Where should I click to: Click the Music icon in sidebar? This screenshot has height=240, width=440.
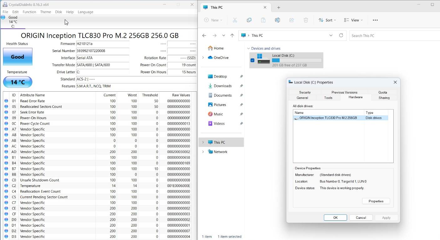[x=210, y=114]
